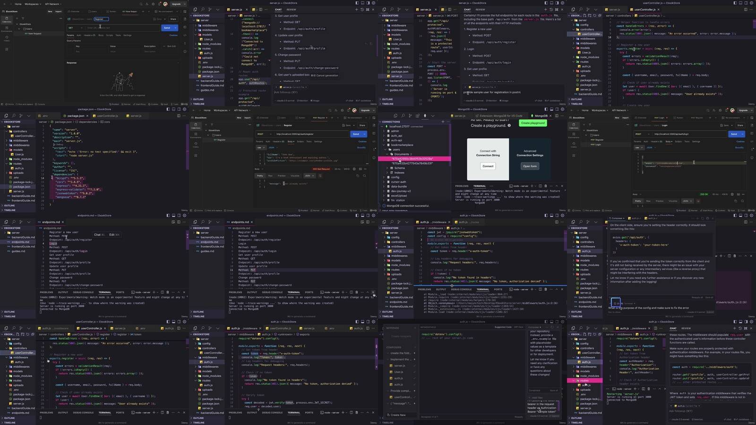Select document "670a432b4277543e7849b33f" in the MongoDB tree
Viewport: 756px width, 425px height.
click(412, 163)
